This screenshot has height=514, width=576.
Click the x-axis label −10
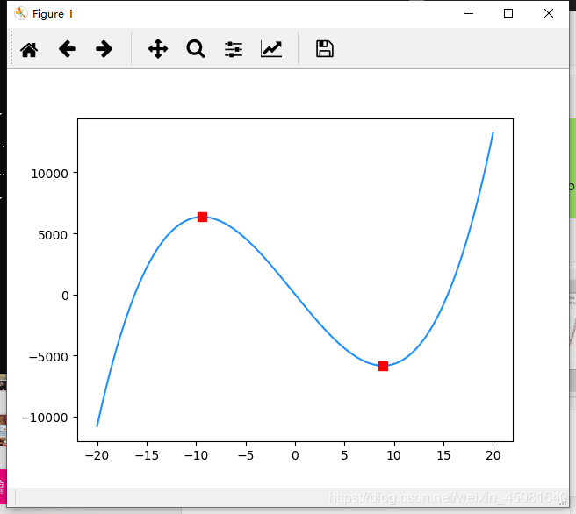(x=196, y=455)
